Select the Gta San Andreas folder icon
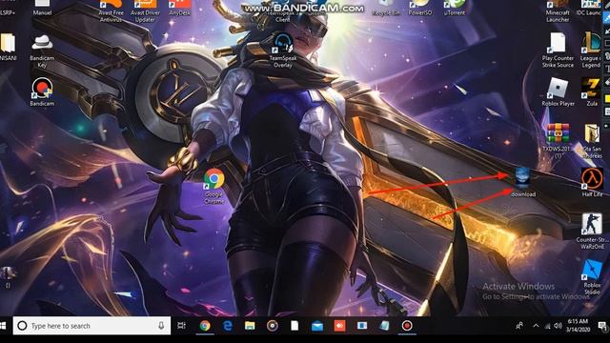Image resolution: width=610 pixels, height=343 pixels. pos(592,141)
